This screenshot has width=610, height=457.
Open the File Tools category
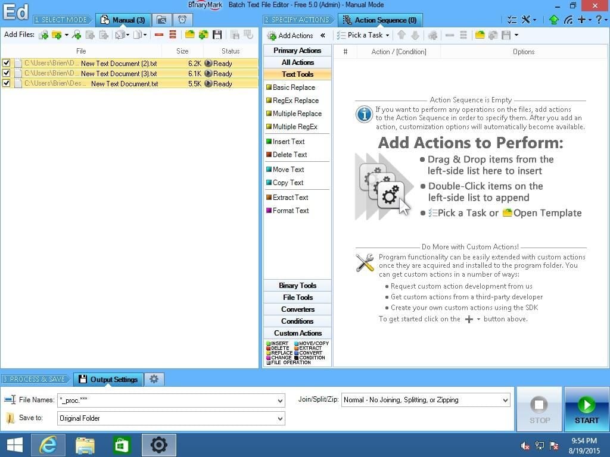point(298,298)
